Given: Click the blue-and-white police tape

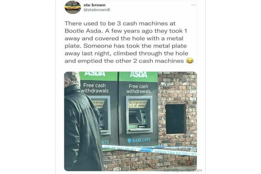Looking at the screenshot, I should [x=150, y=150].
